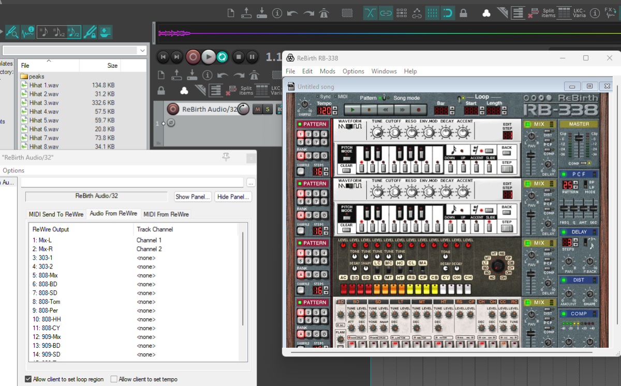Toggle the lock icon in top toolbar
Screen dimensions: 621x386
coord(464,13)
